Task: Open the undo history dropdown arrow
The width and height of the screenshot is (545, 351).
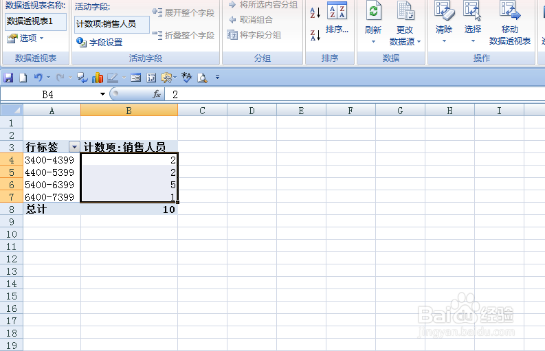Action: tap(48, 77)
